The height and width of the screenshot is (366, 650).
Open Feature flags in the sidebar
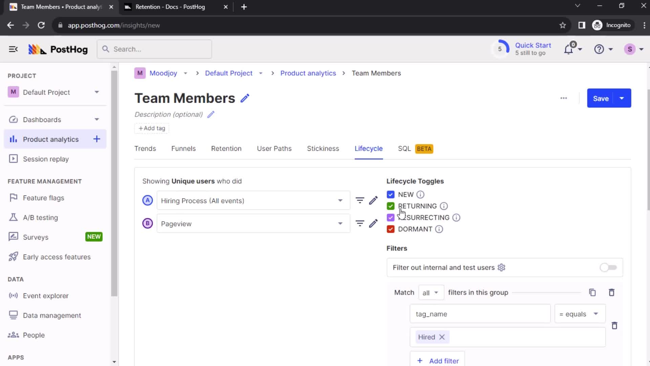[55, 198]
